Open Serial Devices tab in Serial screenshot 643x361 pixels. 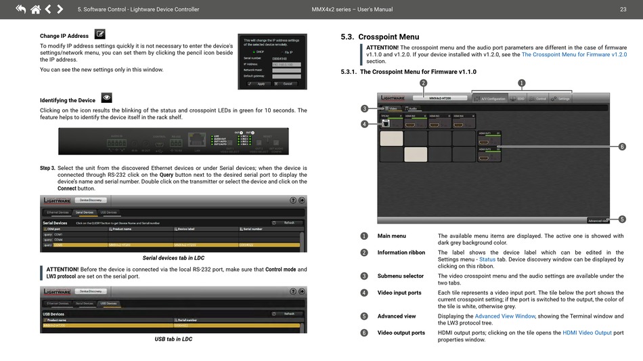tap(85, 213)
